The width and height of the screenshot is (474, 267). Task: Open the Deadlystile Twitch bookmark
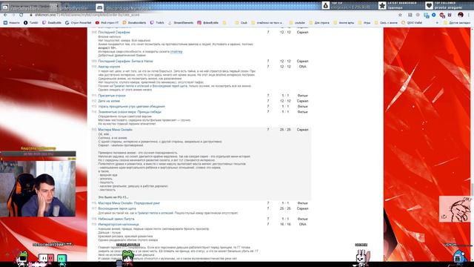coord(52,23)
